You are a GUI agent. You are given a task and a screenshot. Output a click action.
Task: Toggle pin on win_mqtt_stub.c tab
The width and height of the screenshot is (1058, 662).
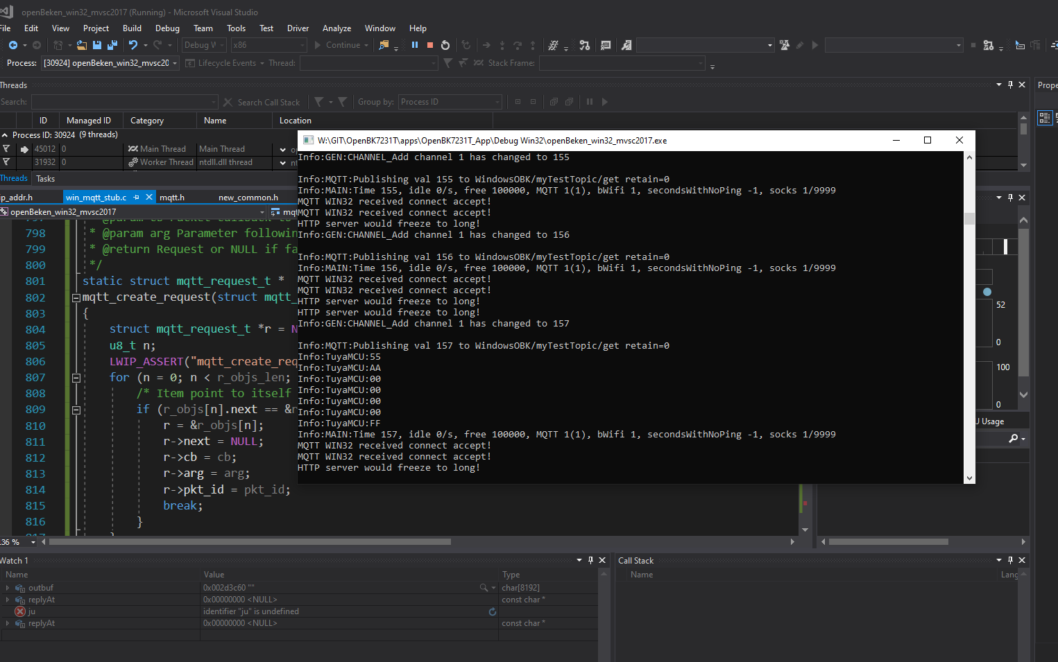click(137, 198)
